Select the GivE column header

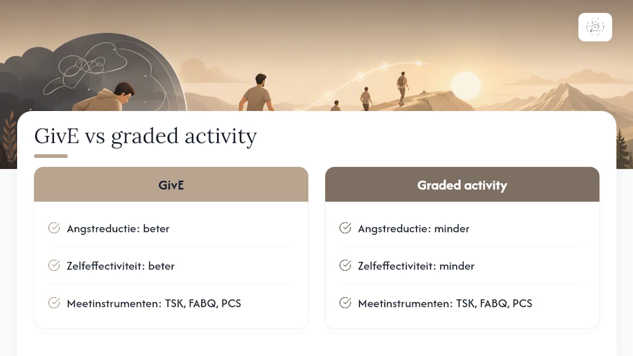coord(171,184)
